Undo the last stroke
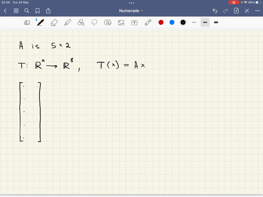This screenshot has height=197, width=263. (215, 11)
